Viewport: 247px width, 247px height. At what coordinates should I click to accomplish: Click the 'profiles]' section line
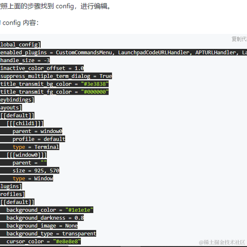pyautogui.click(x=12, y=194)
